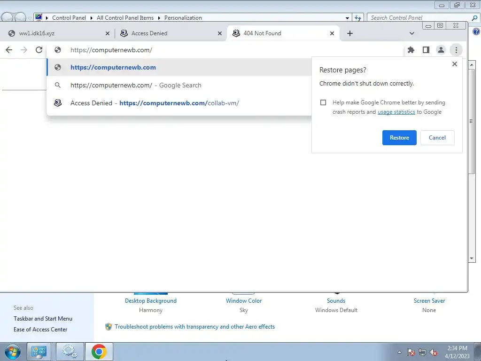
Task: Click the gears taskbar icon
Action: coord(70,352)
